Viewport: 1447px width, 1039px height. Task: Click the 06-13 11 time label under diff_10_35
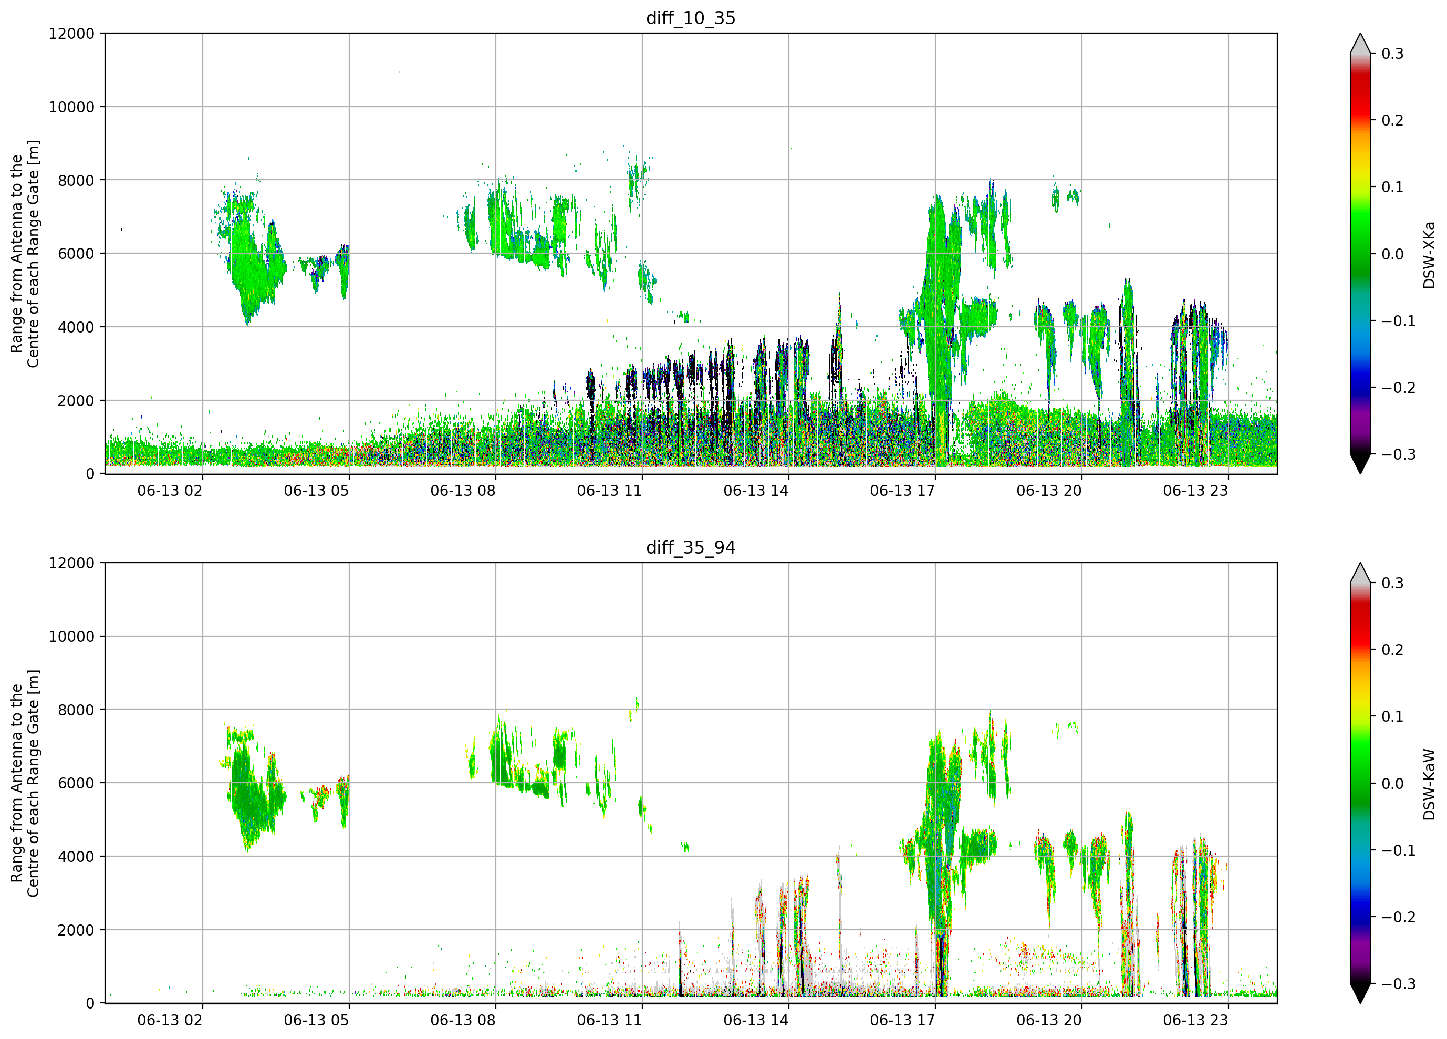(x=609, y=491)
